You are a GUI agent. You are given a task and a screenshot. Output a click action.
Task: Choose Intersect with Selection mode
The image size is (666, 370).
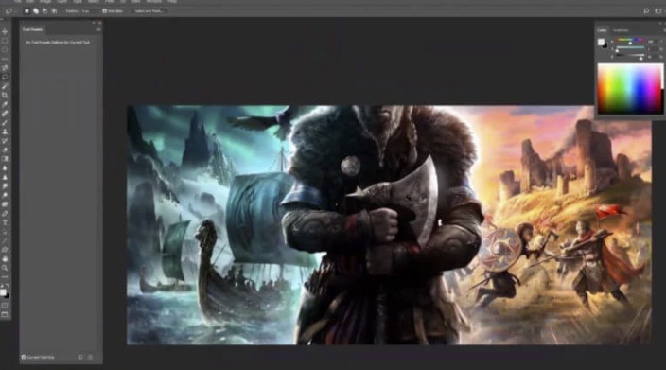pos(54,11)
